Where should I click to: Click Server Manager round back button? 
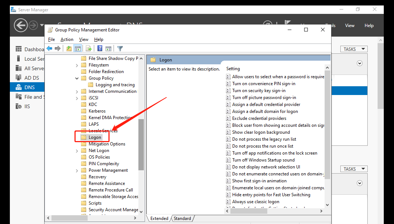pyautogui.click(x=20, y=25)
